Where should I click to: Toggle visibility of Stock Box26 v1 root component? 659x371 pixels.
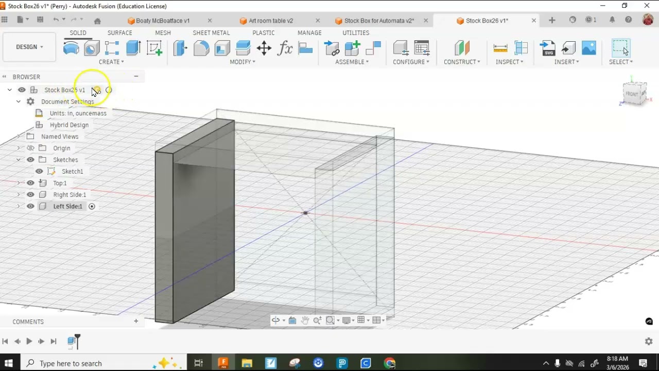pos(22,90)
